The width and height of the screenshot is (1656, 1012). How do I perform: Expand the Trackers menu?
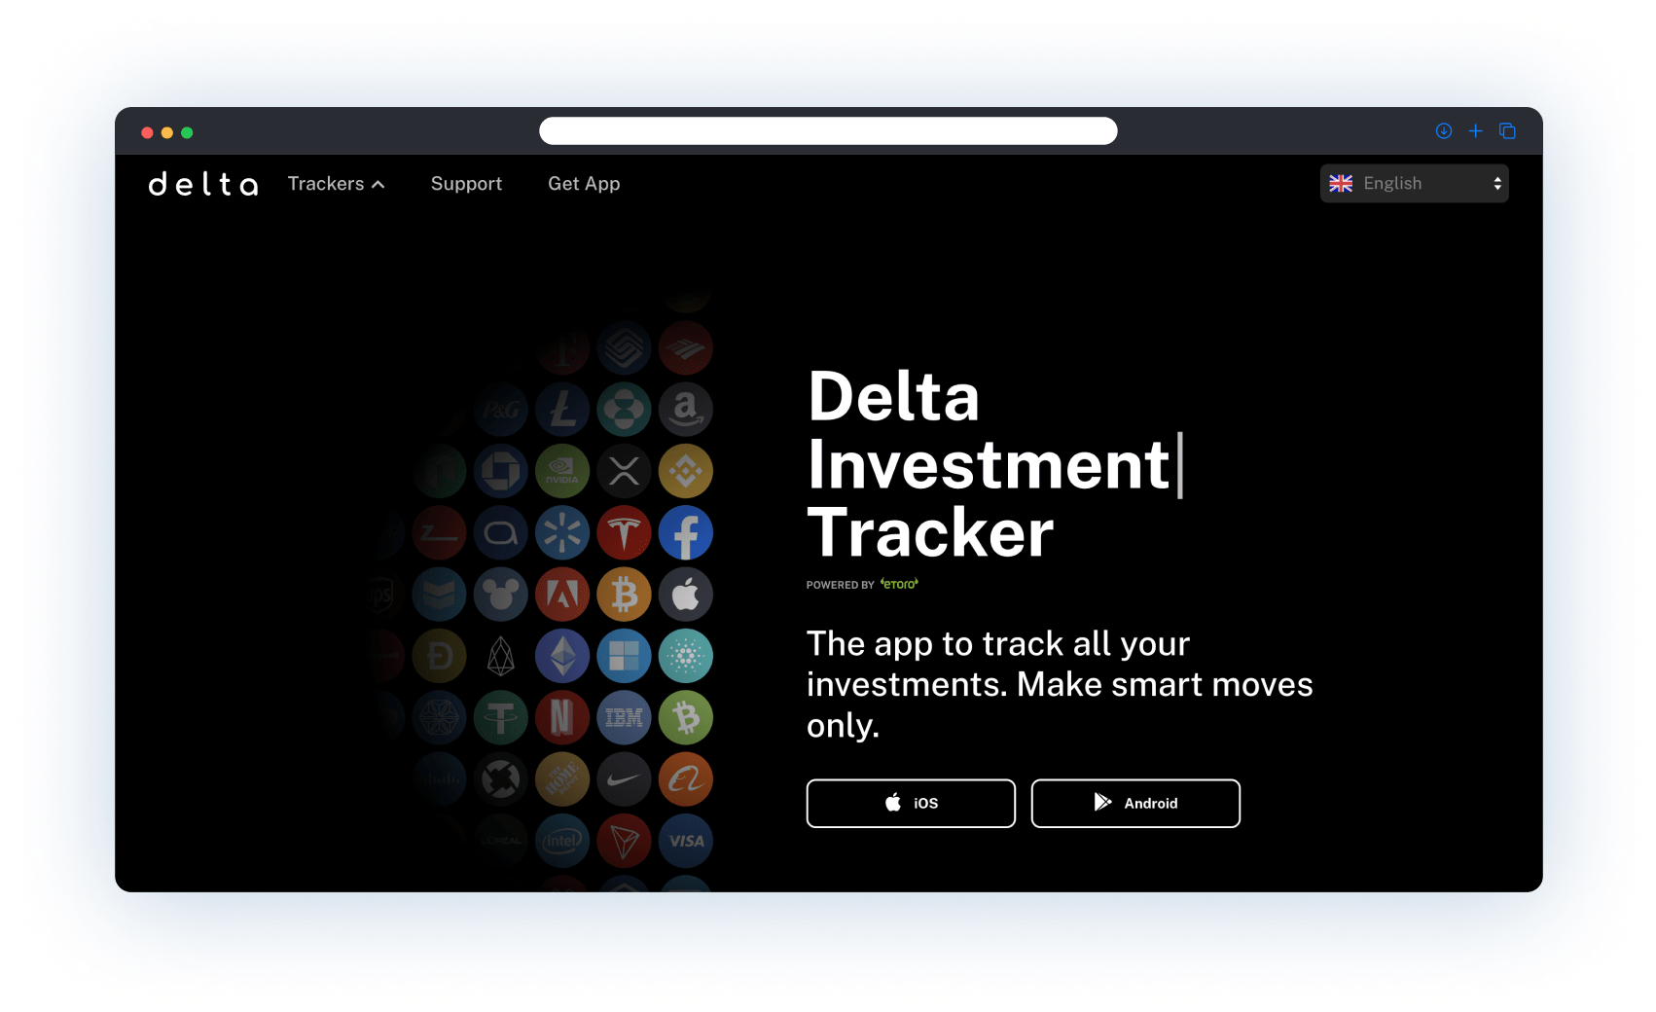coord(337,184)
